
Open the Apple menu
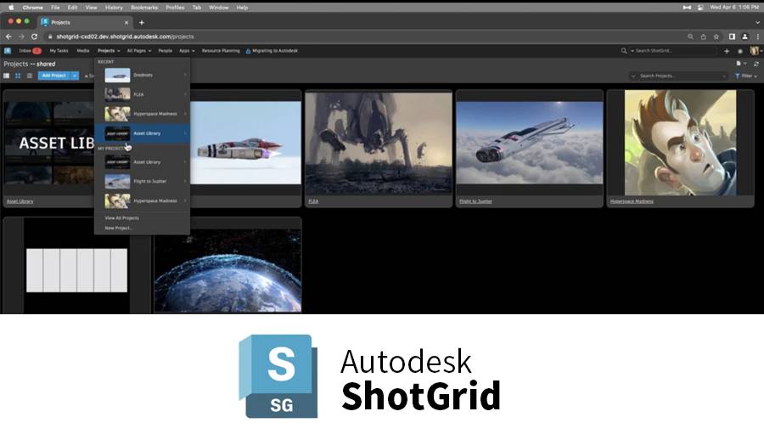coord(11,8)
